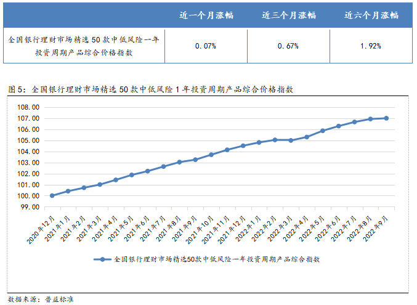The width and height of the screenshot is (417, 305).
Task: Click the 108.00 y-axis label
Action: point(29,106)
